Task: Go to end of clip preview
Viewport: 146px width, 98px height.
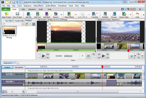Action: [48, 58]
